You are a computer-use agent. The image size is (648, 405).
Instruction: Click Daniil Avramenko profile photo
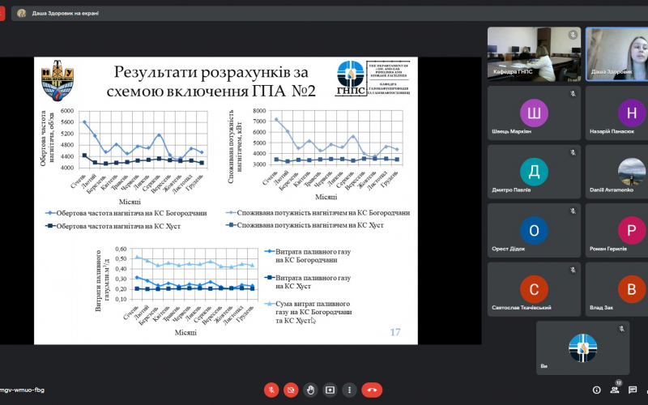coord(632,172)
